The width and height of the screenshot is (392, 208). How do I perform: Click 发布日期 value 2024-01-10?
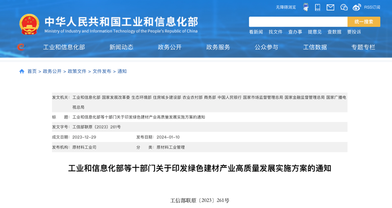(168, 137)
